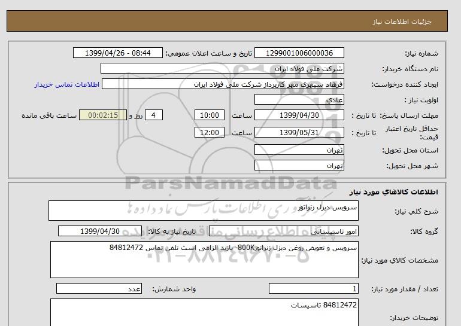Click response deadline time 10:00 field
The width and height of the screenshot is (461, 326).
pos(210,115)
